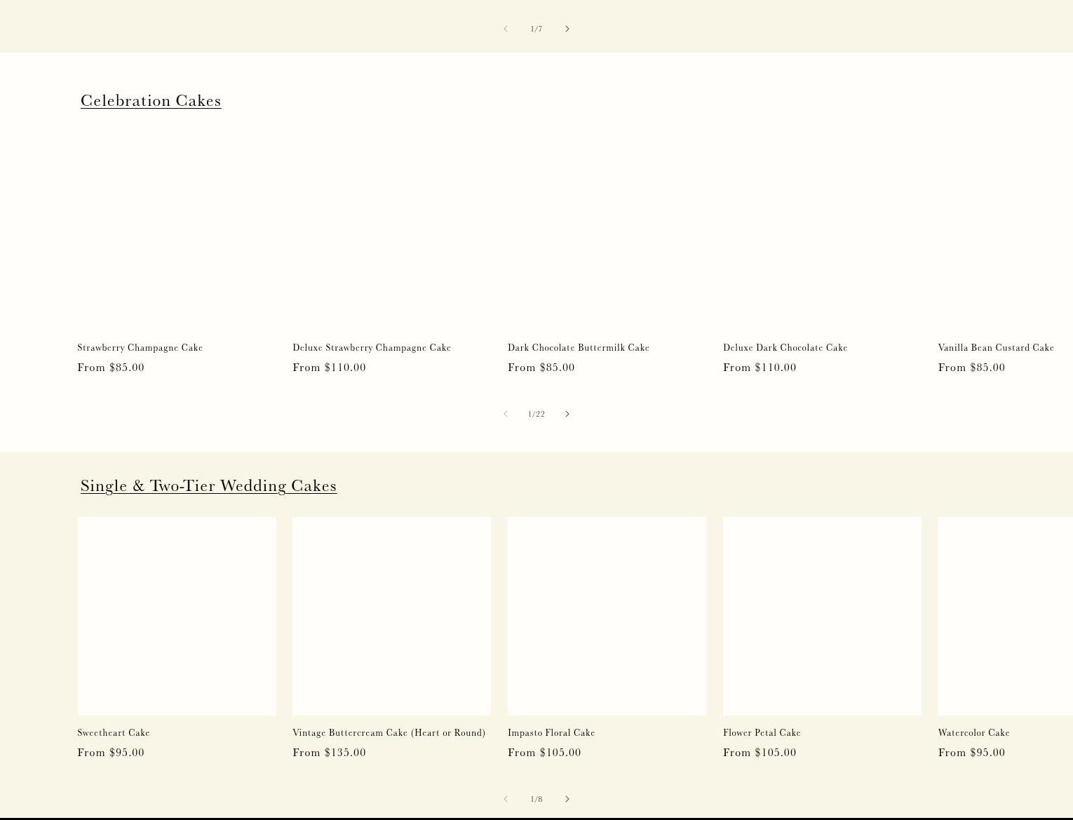Open the Sweetheart Cake title link
This screenshot has width=1073, height=820.
click(114, 732)
